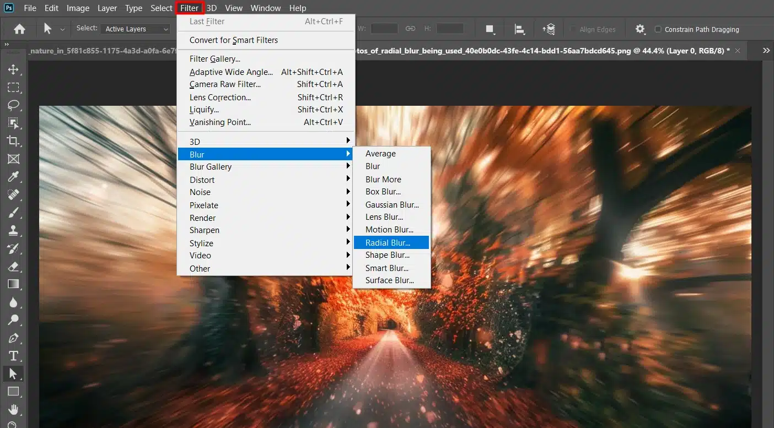Expand the toolbar double-arrow toggle
The width and height of the screenshot is (774, 428).
pos(7,45)
